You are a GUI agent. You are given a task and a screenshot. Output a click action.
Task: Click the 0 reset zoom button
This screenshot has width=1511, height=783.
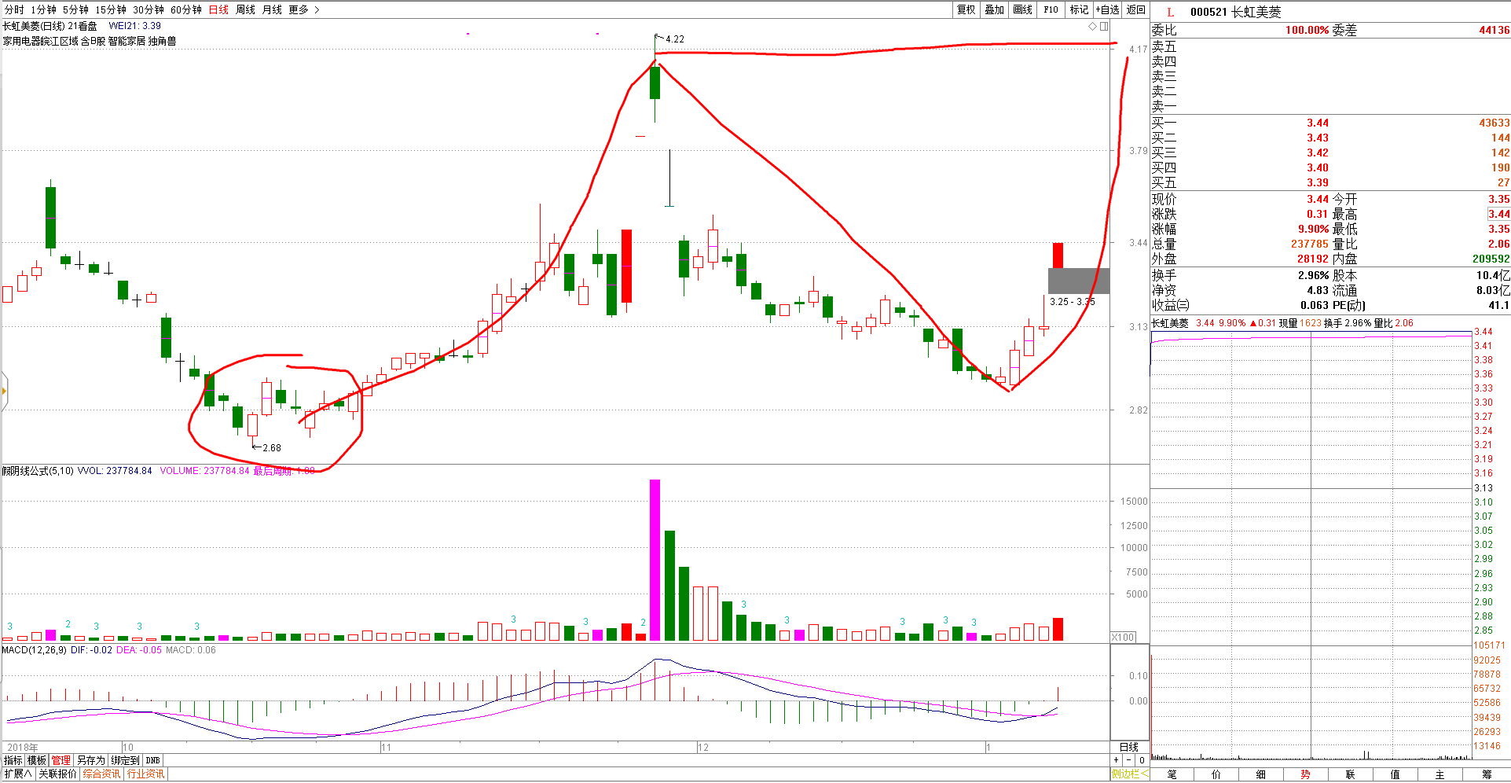click(1142, 760)
